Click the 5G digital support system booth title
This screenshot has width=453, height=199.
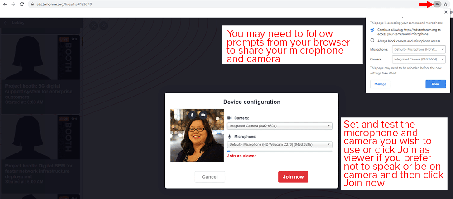(39, 92)
